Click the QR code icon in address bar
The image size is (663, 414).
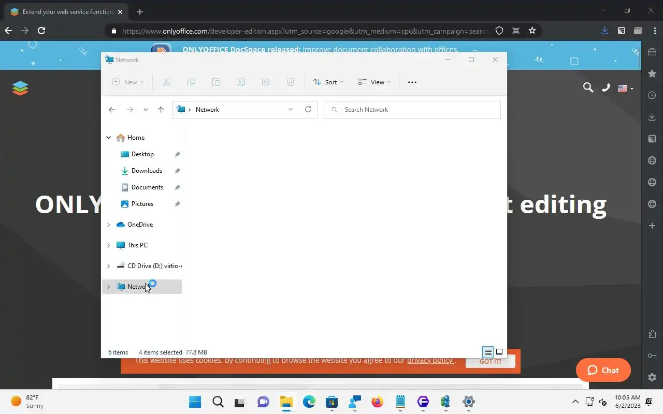(516, 31)
